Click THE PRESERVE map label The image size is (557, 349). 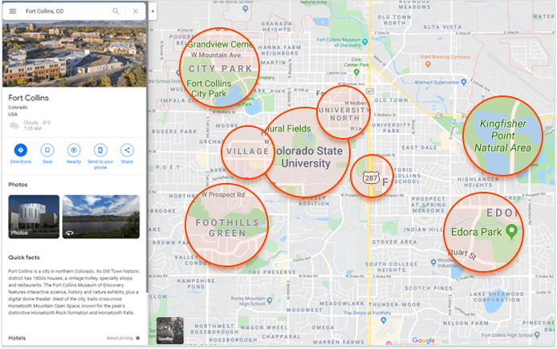click(272, 272)
